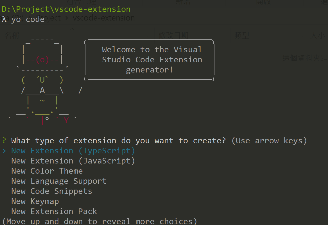
Task: Click 'vscode-extension' in the background breadcrumb
Action: (104, 18)
